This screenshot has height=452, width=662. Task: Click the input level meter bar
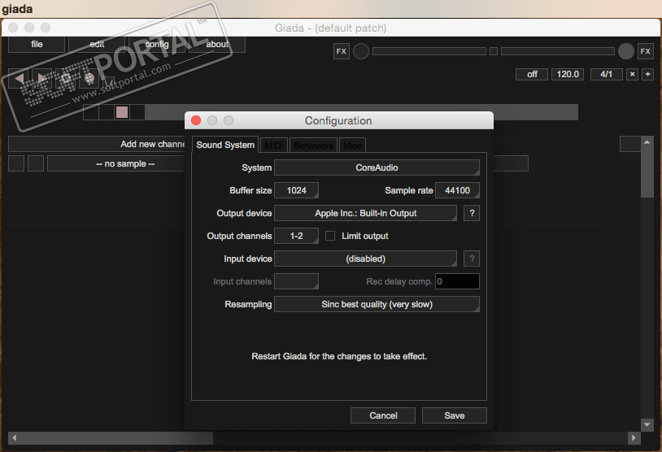429,51
